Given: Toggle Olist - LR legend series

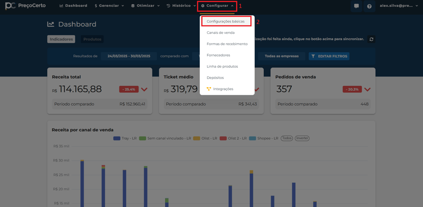Looking at the screenshot, I should [x=206, y=138].
